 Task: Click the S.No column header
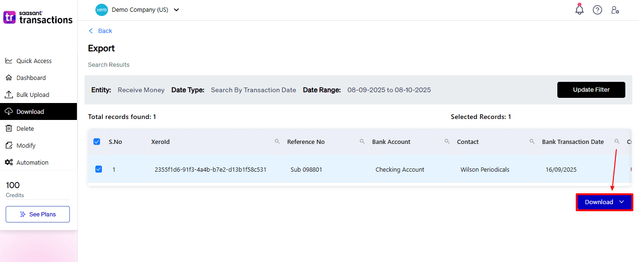(x=115, y=142)
